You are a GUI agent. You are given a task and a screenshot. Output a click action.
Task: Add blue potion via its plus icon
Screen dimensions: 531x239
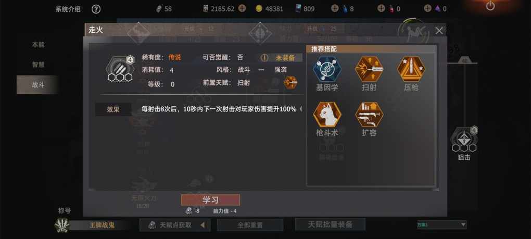(x=335, y=8)
